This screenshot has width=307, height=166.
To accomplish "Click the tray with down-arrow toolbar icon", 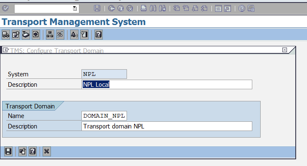I will [26, 35].
